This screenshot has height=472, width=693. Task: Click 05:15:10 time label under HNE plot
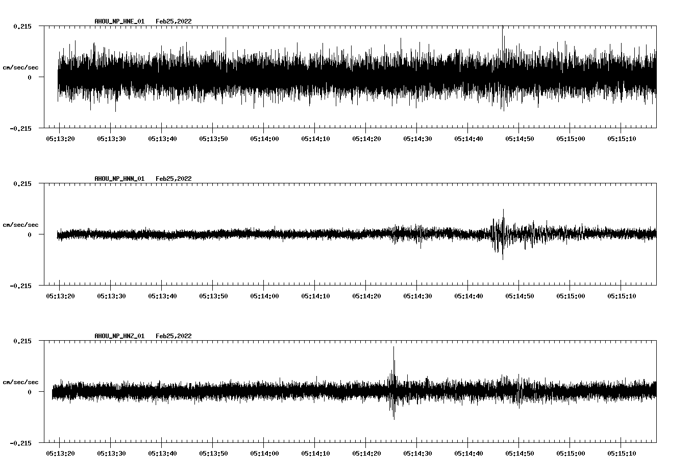coord(622,138)
